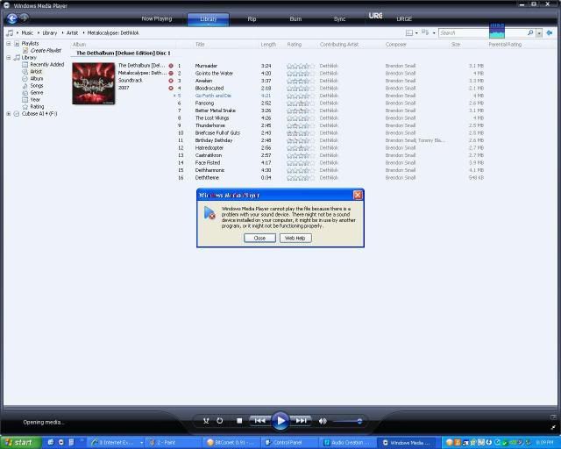Select the track Briefcase Full of Guts
561x449 pixels.
(x=217, y=132)
